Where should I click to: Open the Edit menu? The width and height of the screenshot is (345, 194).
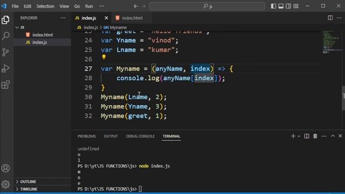(27, 6)
